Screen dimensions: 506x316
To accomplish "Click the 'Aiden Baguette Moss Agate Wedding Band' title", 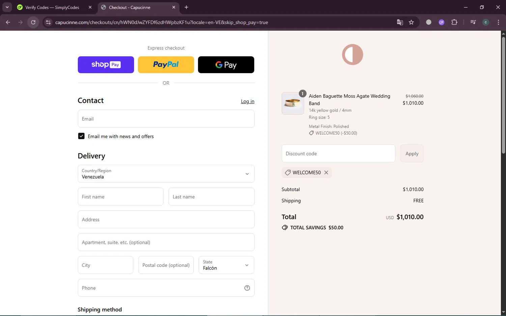I will [x=349, y=100].
